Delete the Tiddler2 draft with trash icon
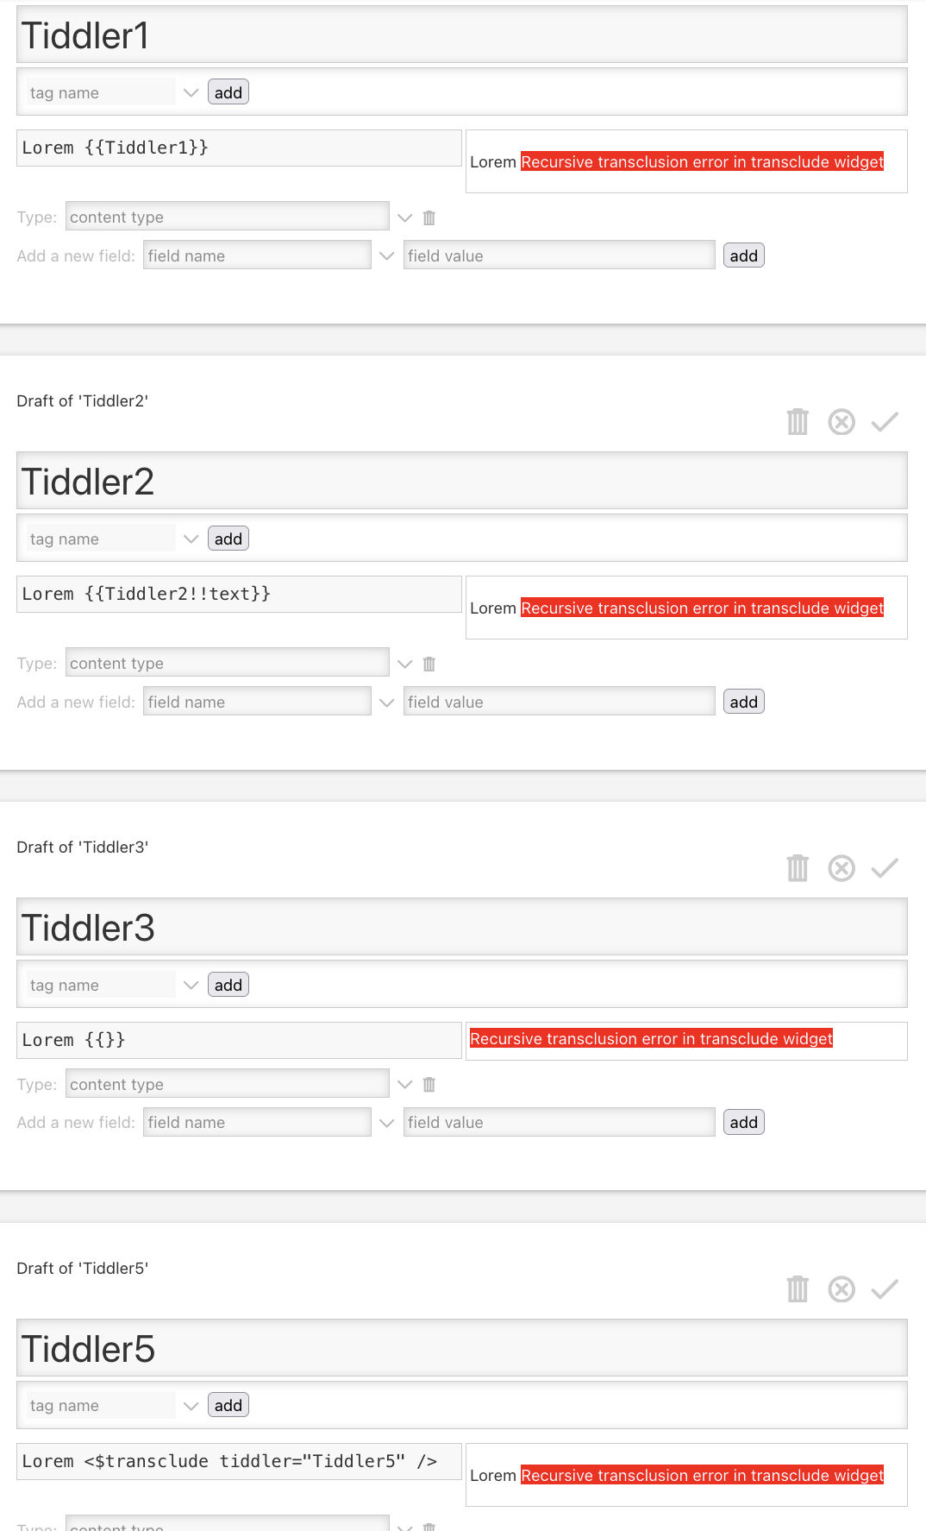Screen dimensions: 926x1531 798,422
